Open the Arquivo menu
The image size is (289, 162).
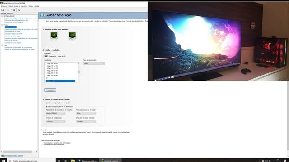[x=4, y=6]
